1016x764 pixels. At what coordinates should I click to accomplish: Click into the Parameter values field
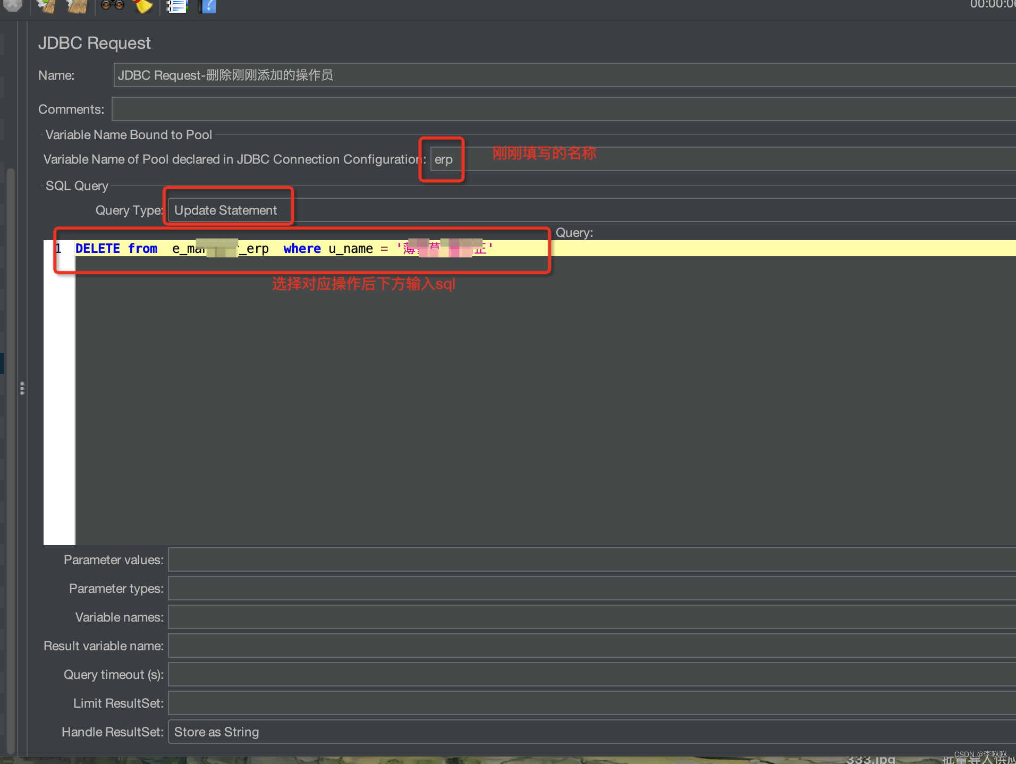click(592, 559)
